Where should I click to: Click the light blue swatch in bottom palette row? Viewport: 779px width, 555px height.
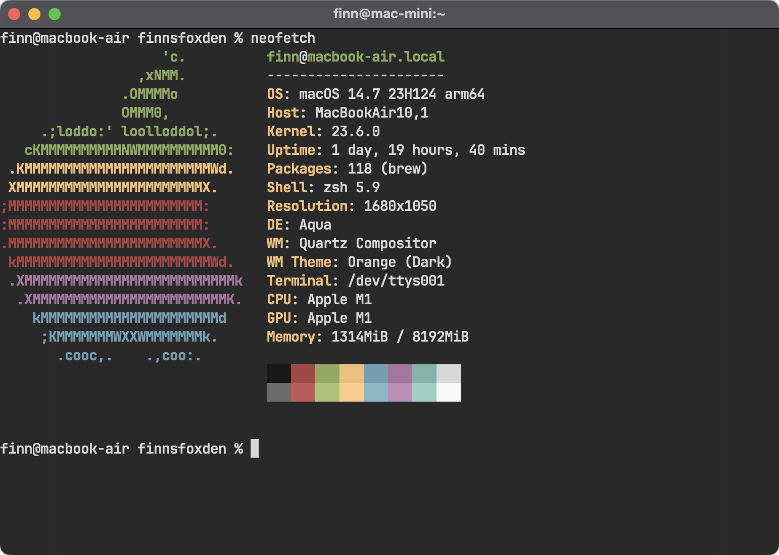(376, 392)
